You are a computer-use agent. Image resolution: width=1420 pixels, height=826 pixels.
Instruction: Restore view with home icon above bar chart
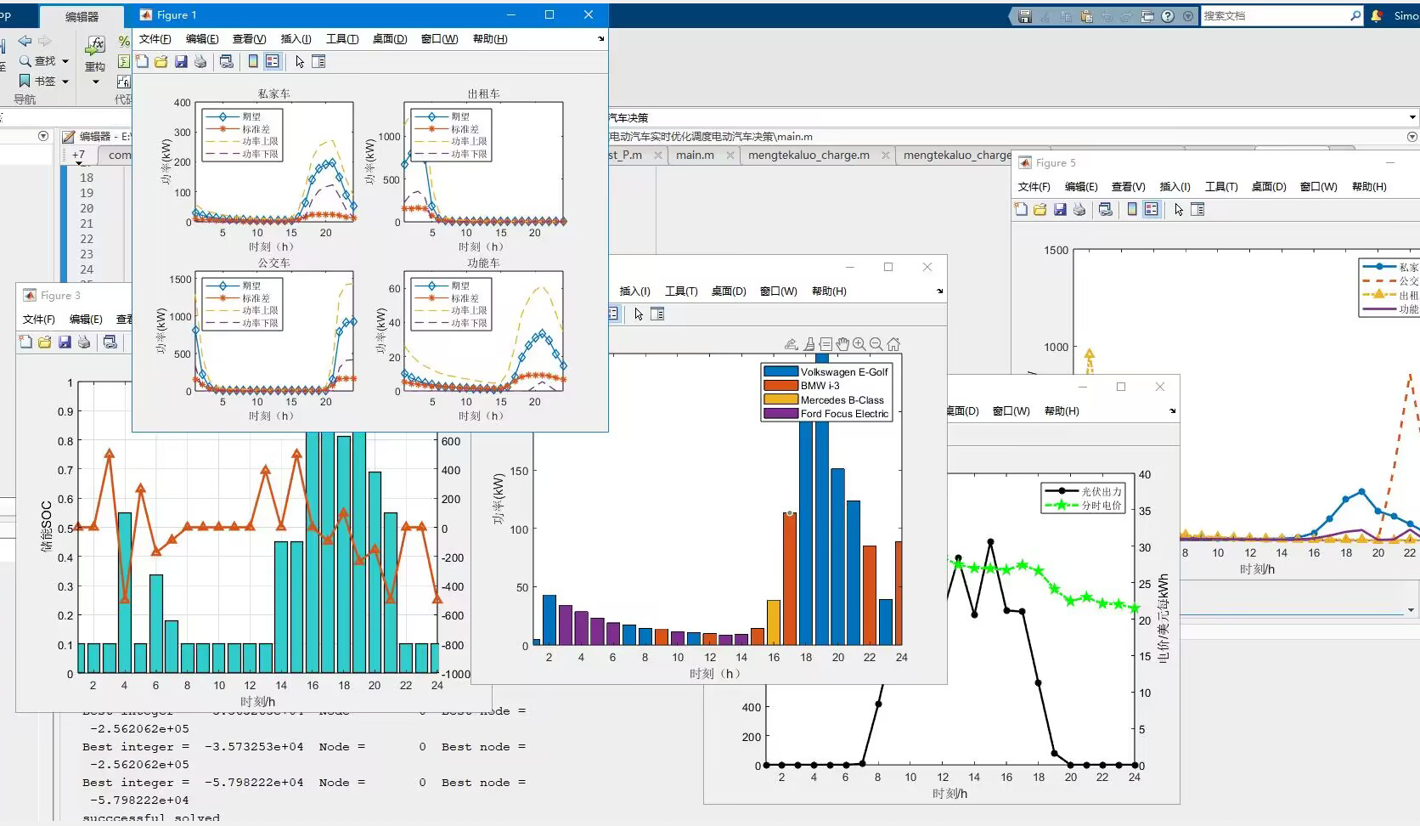(x=893, y=344)
